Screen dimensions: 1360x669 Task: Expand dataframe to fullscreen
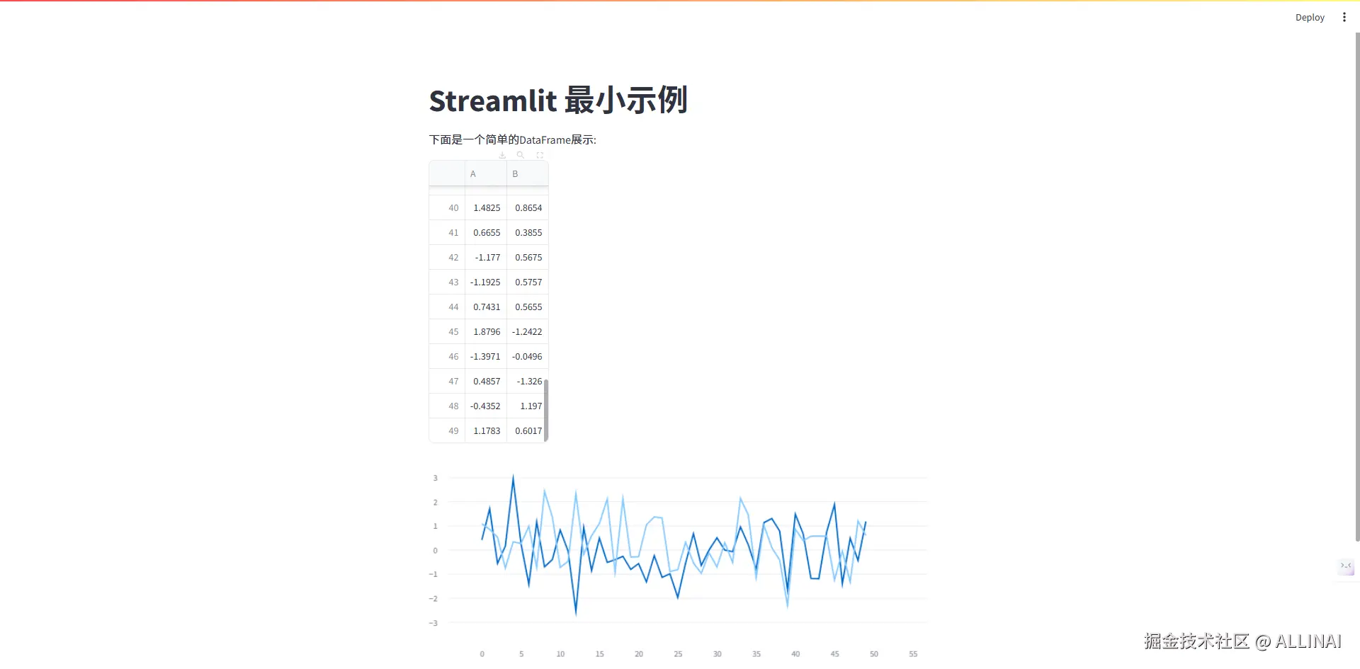click(540, 155)
